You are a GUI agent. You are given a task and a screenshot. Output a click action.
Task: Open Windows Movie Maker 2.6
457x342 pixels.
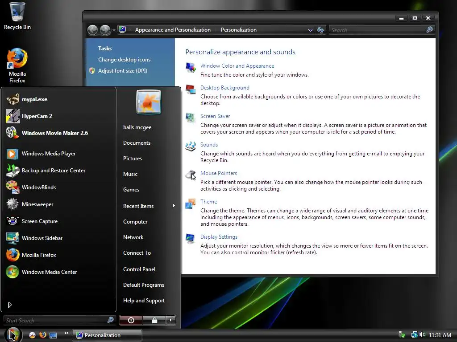point(58,133)
